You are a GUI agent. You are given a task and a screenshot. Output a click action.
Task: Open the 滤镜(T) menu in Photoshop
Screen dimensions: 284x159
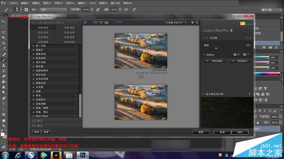[82, 3]
